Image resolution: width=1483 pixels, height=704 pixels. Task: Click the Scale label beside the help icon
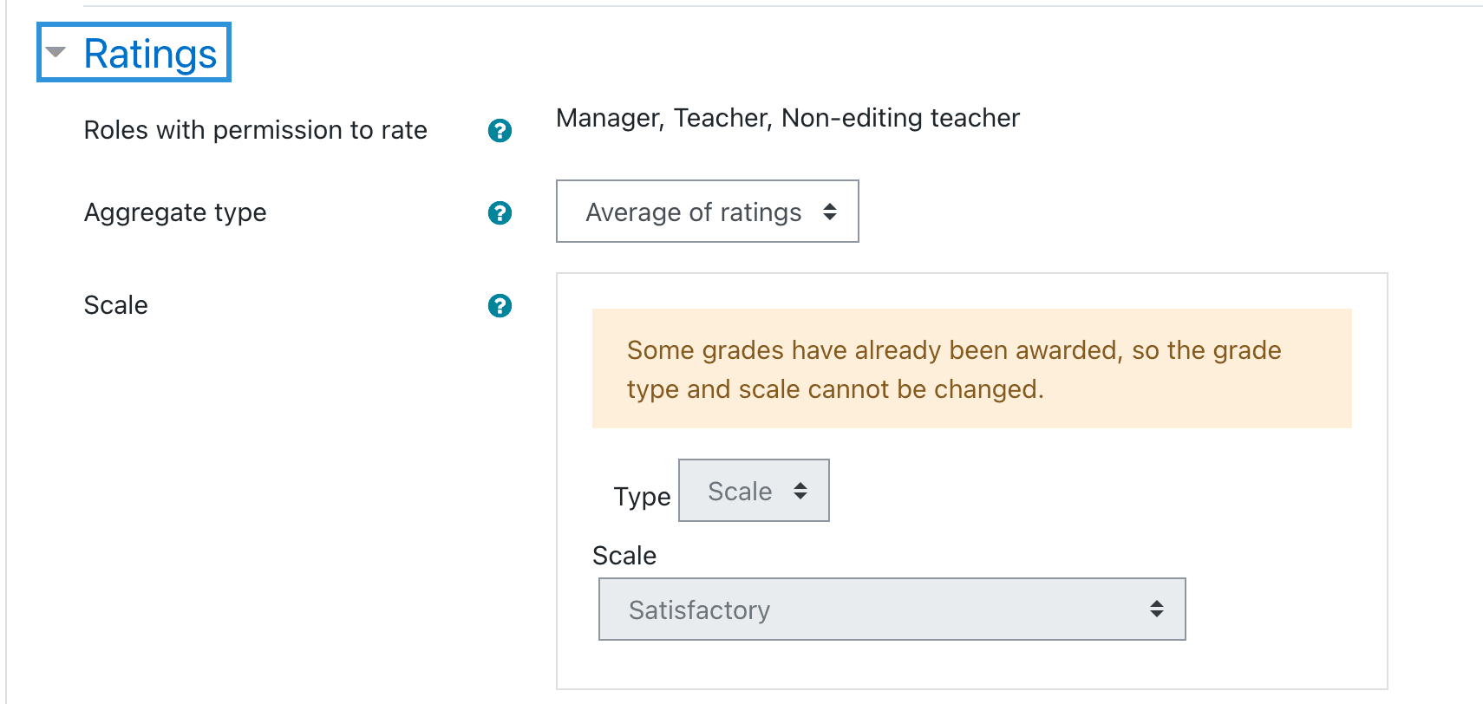(116, 305)
